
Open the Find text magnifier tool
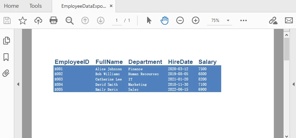[69, 20]
